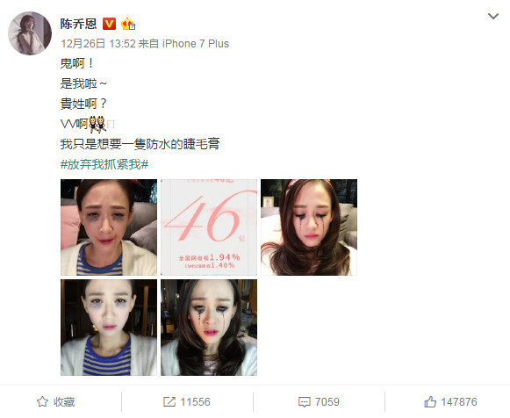Image resolution: width=510 pixels, height=418 pixels.
Task: Click the gold crown membership badge
Action: pos(128,24)
